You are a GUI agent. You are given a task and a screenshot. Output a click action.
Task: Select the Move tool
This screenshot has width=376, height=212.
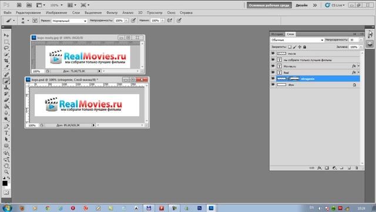click(x=6, y=35)
